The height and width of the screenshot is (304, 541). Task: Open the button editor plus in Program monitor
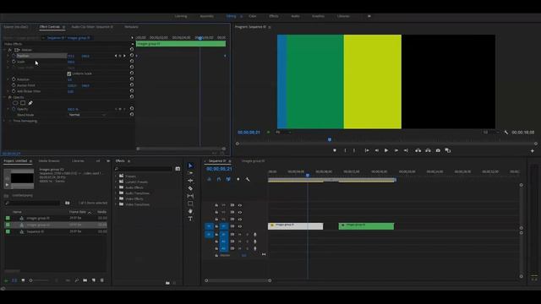coord(533,151)
